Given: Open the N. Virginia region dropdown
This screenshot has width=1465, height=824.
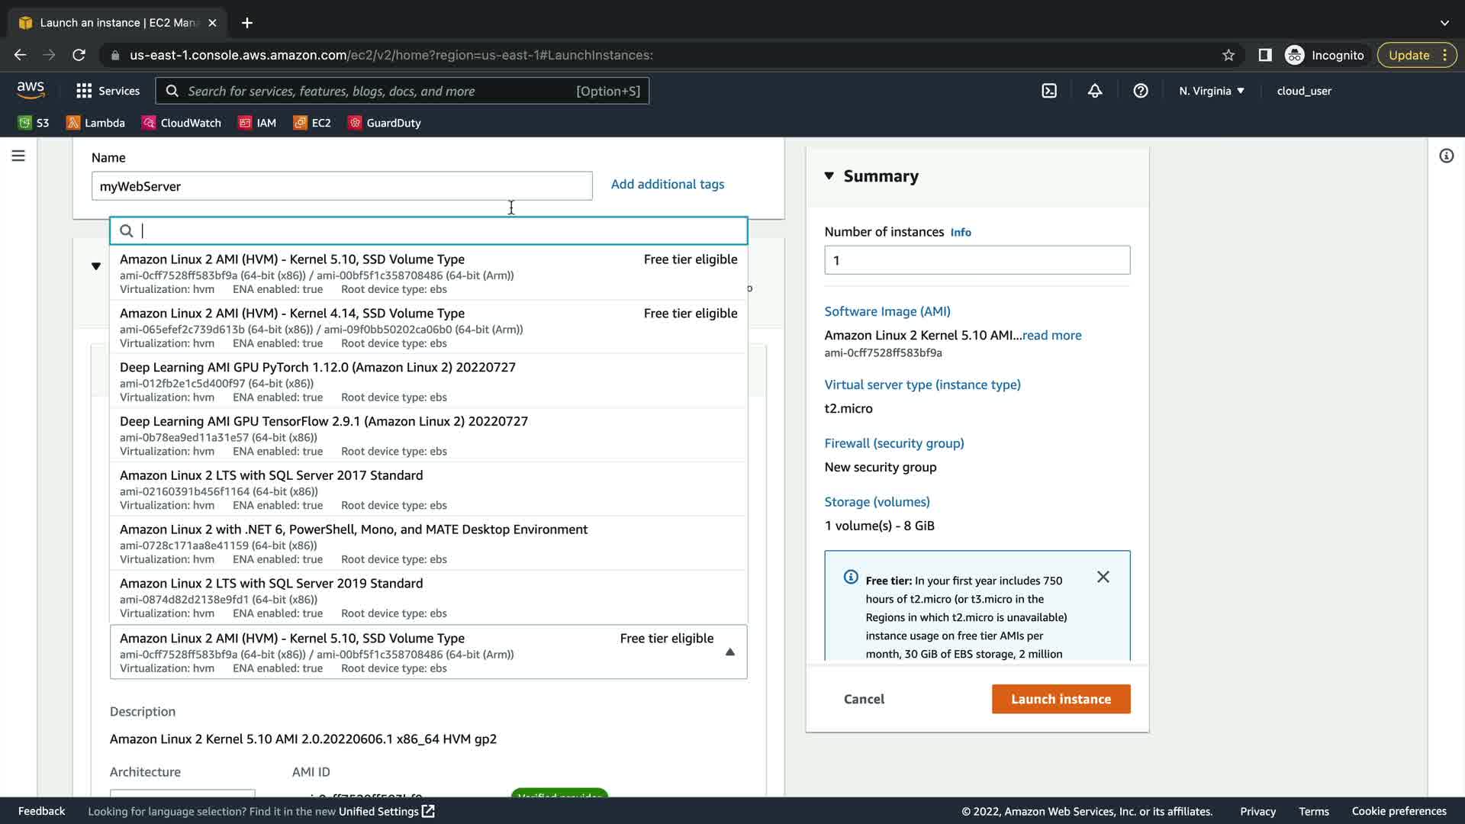Looking at the screenshot, I should [1211, 91].
